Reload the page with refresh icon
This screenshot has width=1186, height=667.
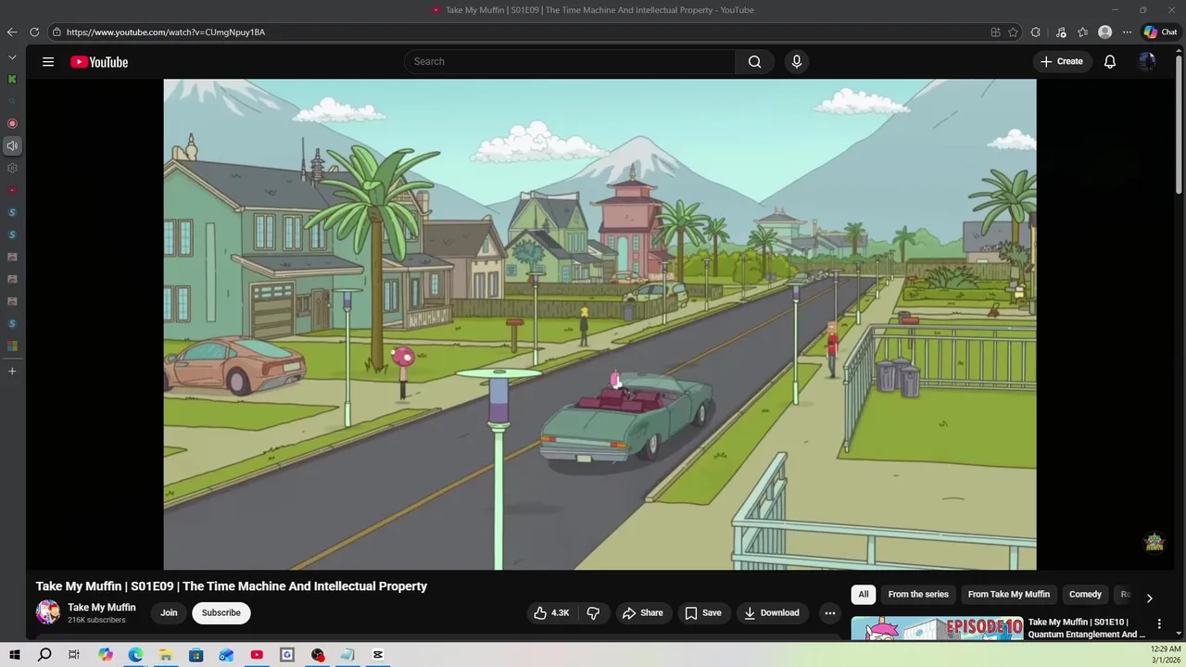(34, 32)
